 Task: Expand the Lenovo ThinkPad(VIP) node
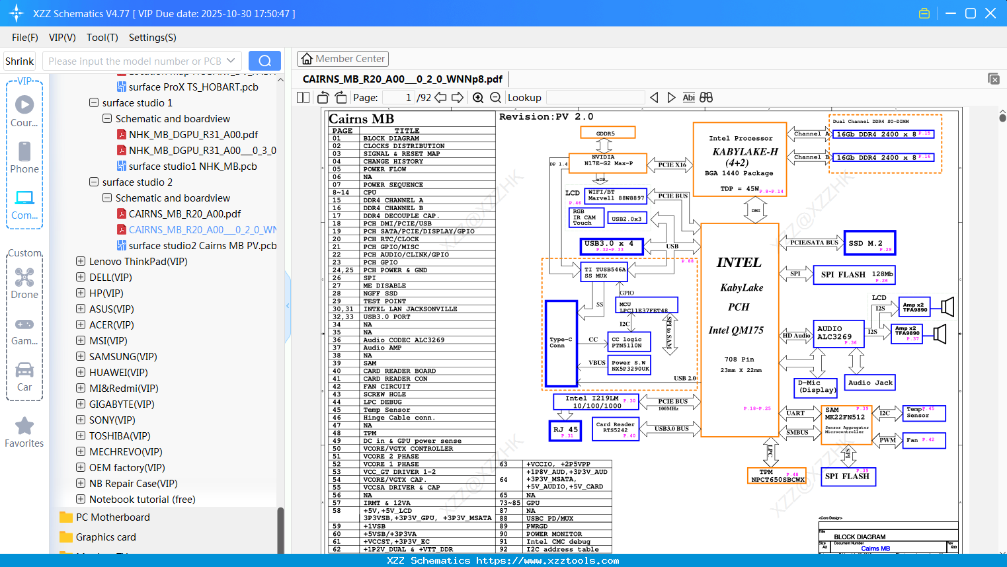81,262
